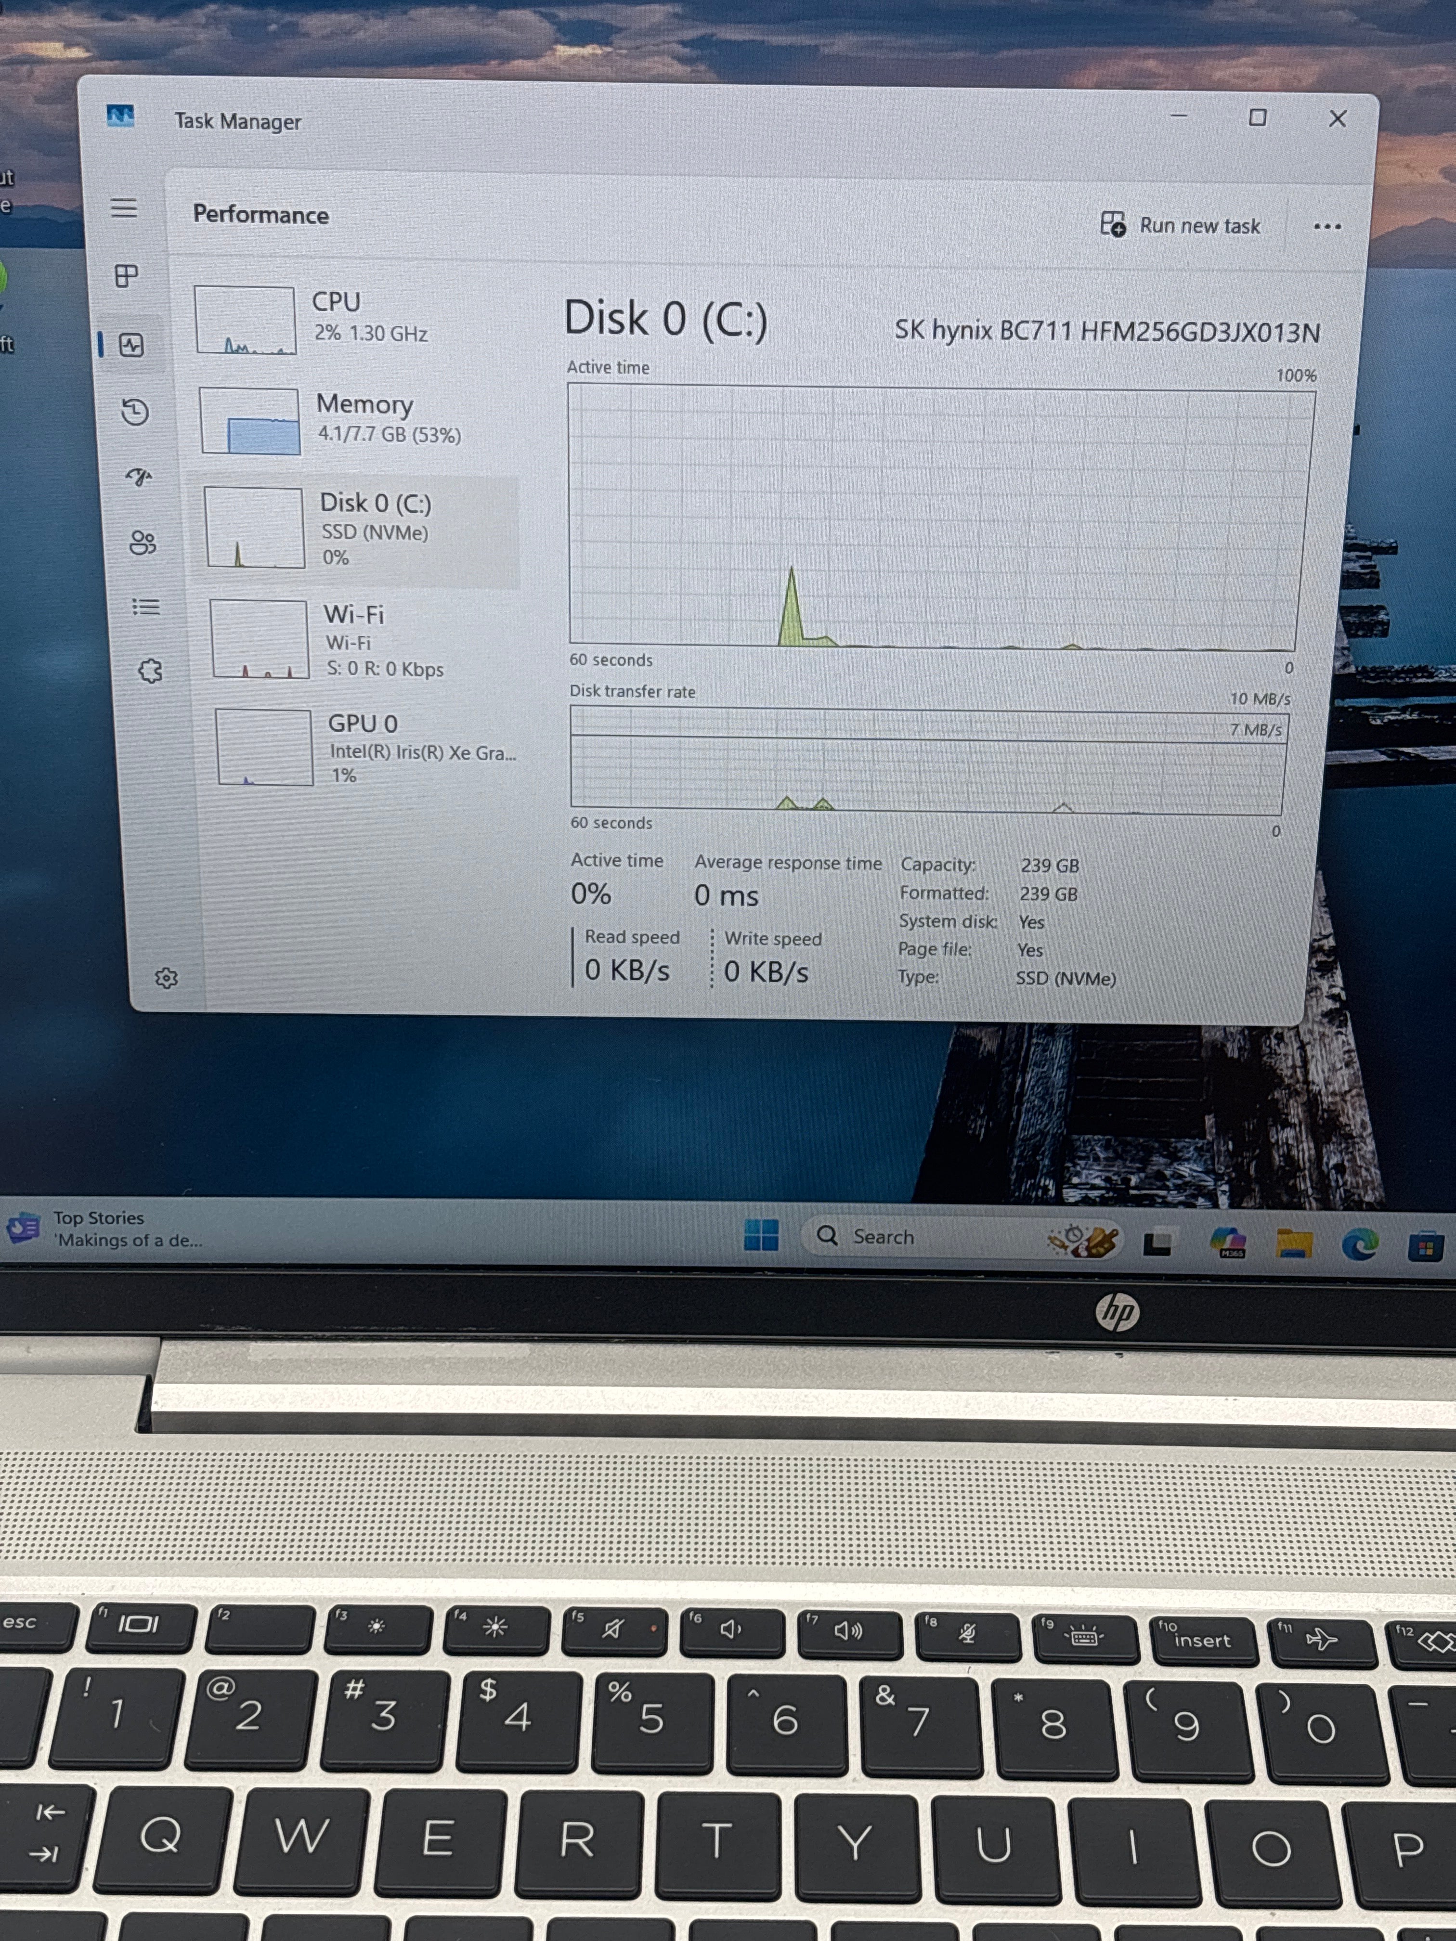Screen dimensions: 1456x1941
Task: Click the Memory usage mini graph thumbnail
Action: pos(250,421)
